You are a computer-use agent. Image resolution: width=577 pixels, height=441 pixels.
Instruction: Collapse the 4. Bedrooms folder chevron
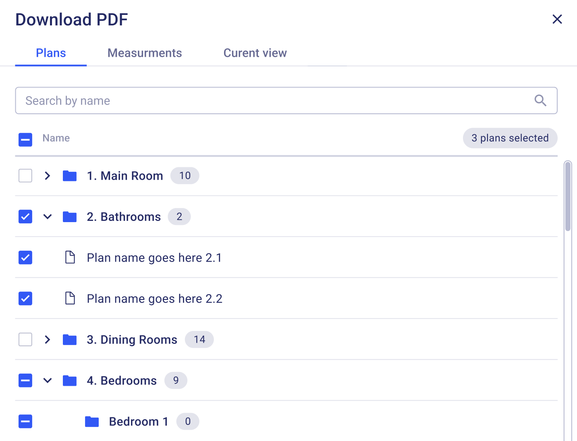pyautogui.click(x=48, y=381)
